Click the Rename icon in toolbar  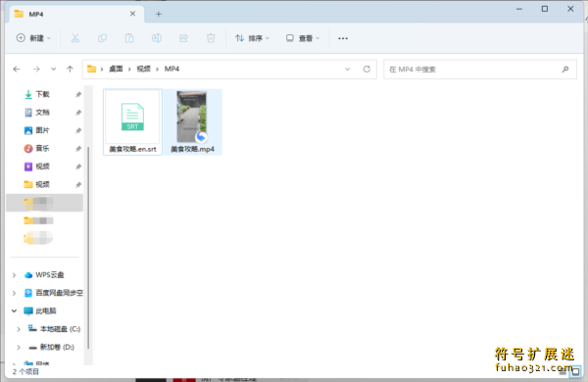pyautogui.click(x=157, y=38)
